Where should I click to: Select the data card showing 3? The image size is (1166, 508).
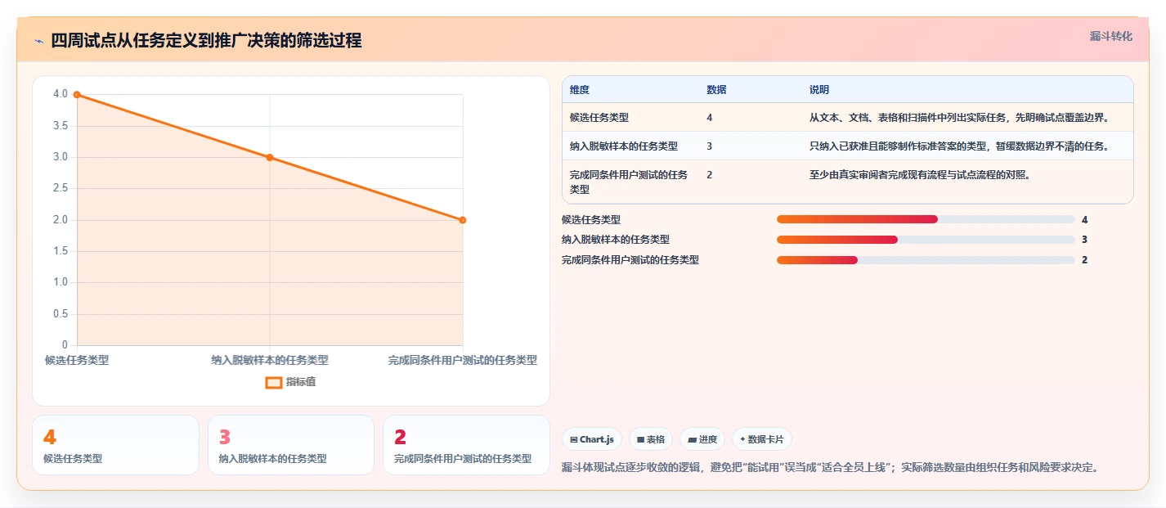pos(291,445)
